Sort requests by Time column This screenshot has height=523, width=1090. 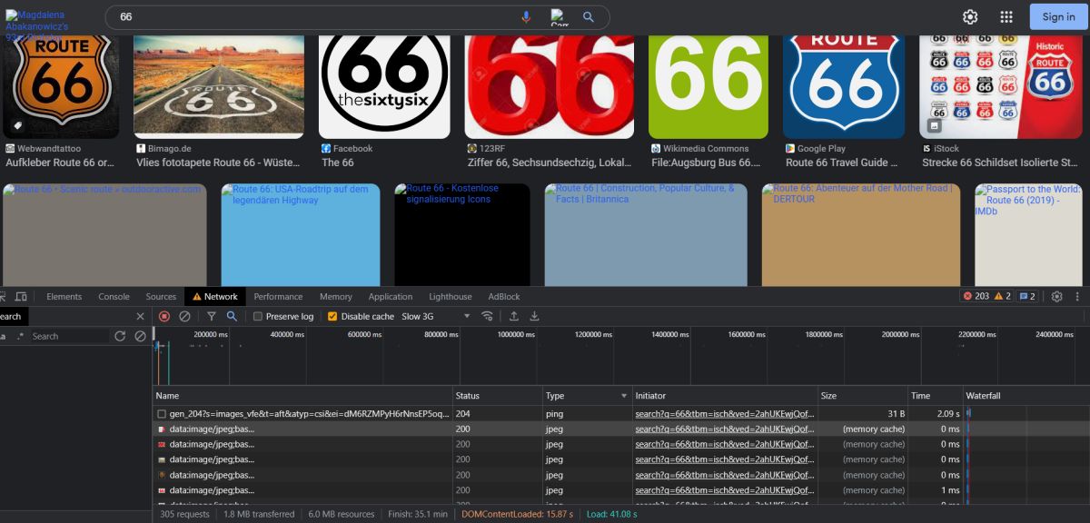(x=935, y=396)
